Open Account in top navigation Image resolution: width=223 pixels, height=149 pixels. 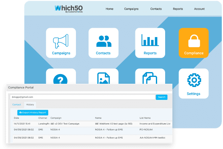[x=199, y=9]
